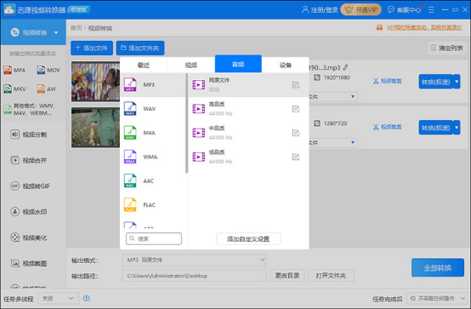Click 开通VIP button
Screen dimensions: 471x309
[x=361, y=10]
